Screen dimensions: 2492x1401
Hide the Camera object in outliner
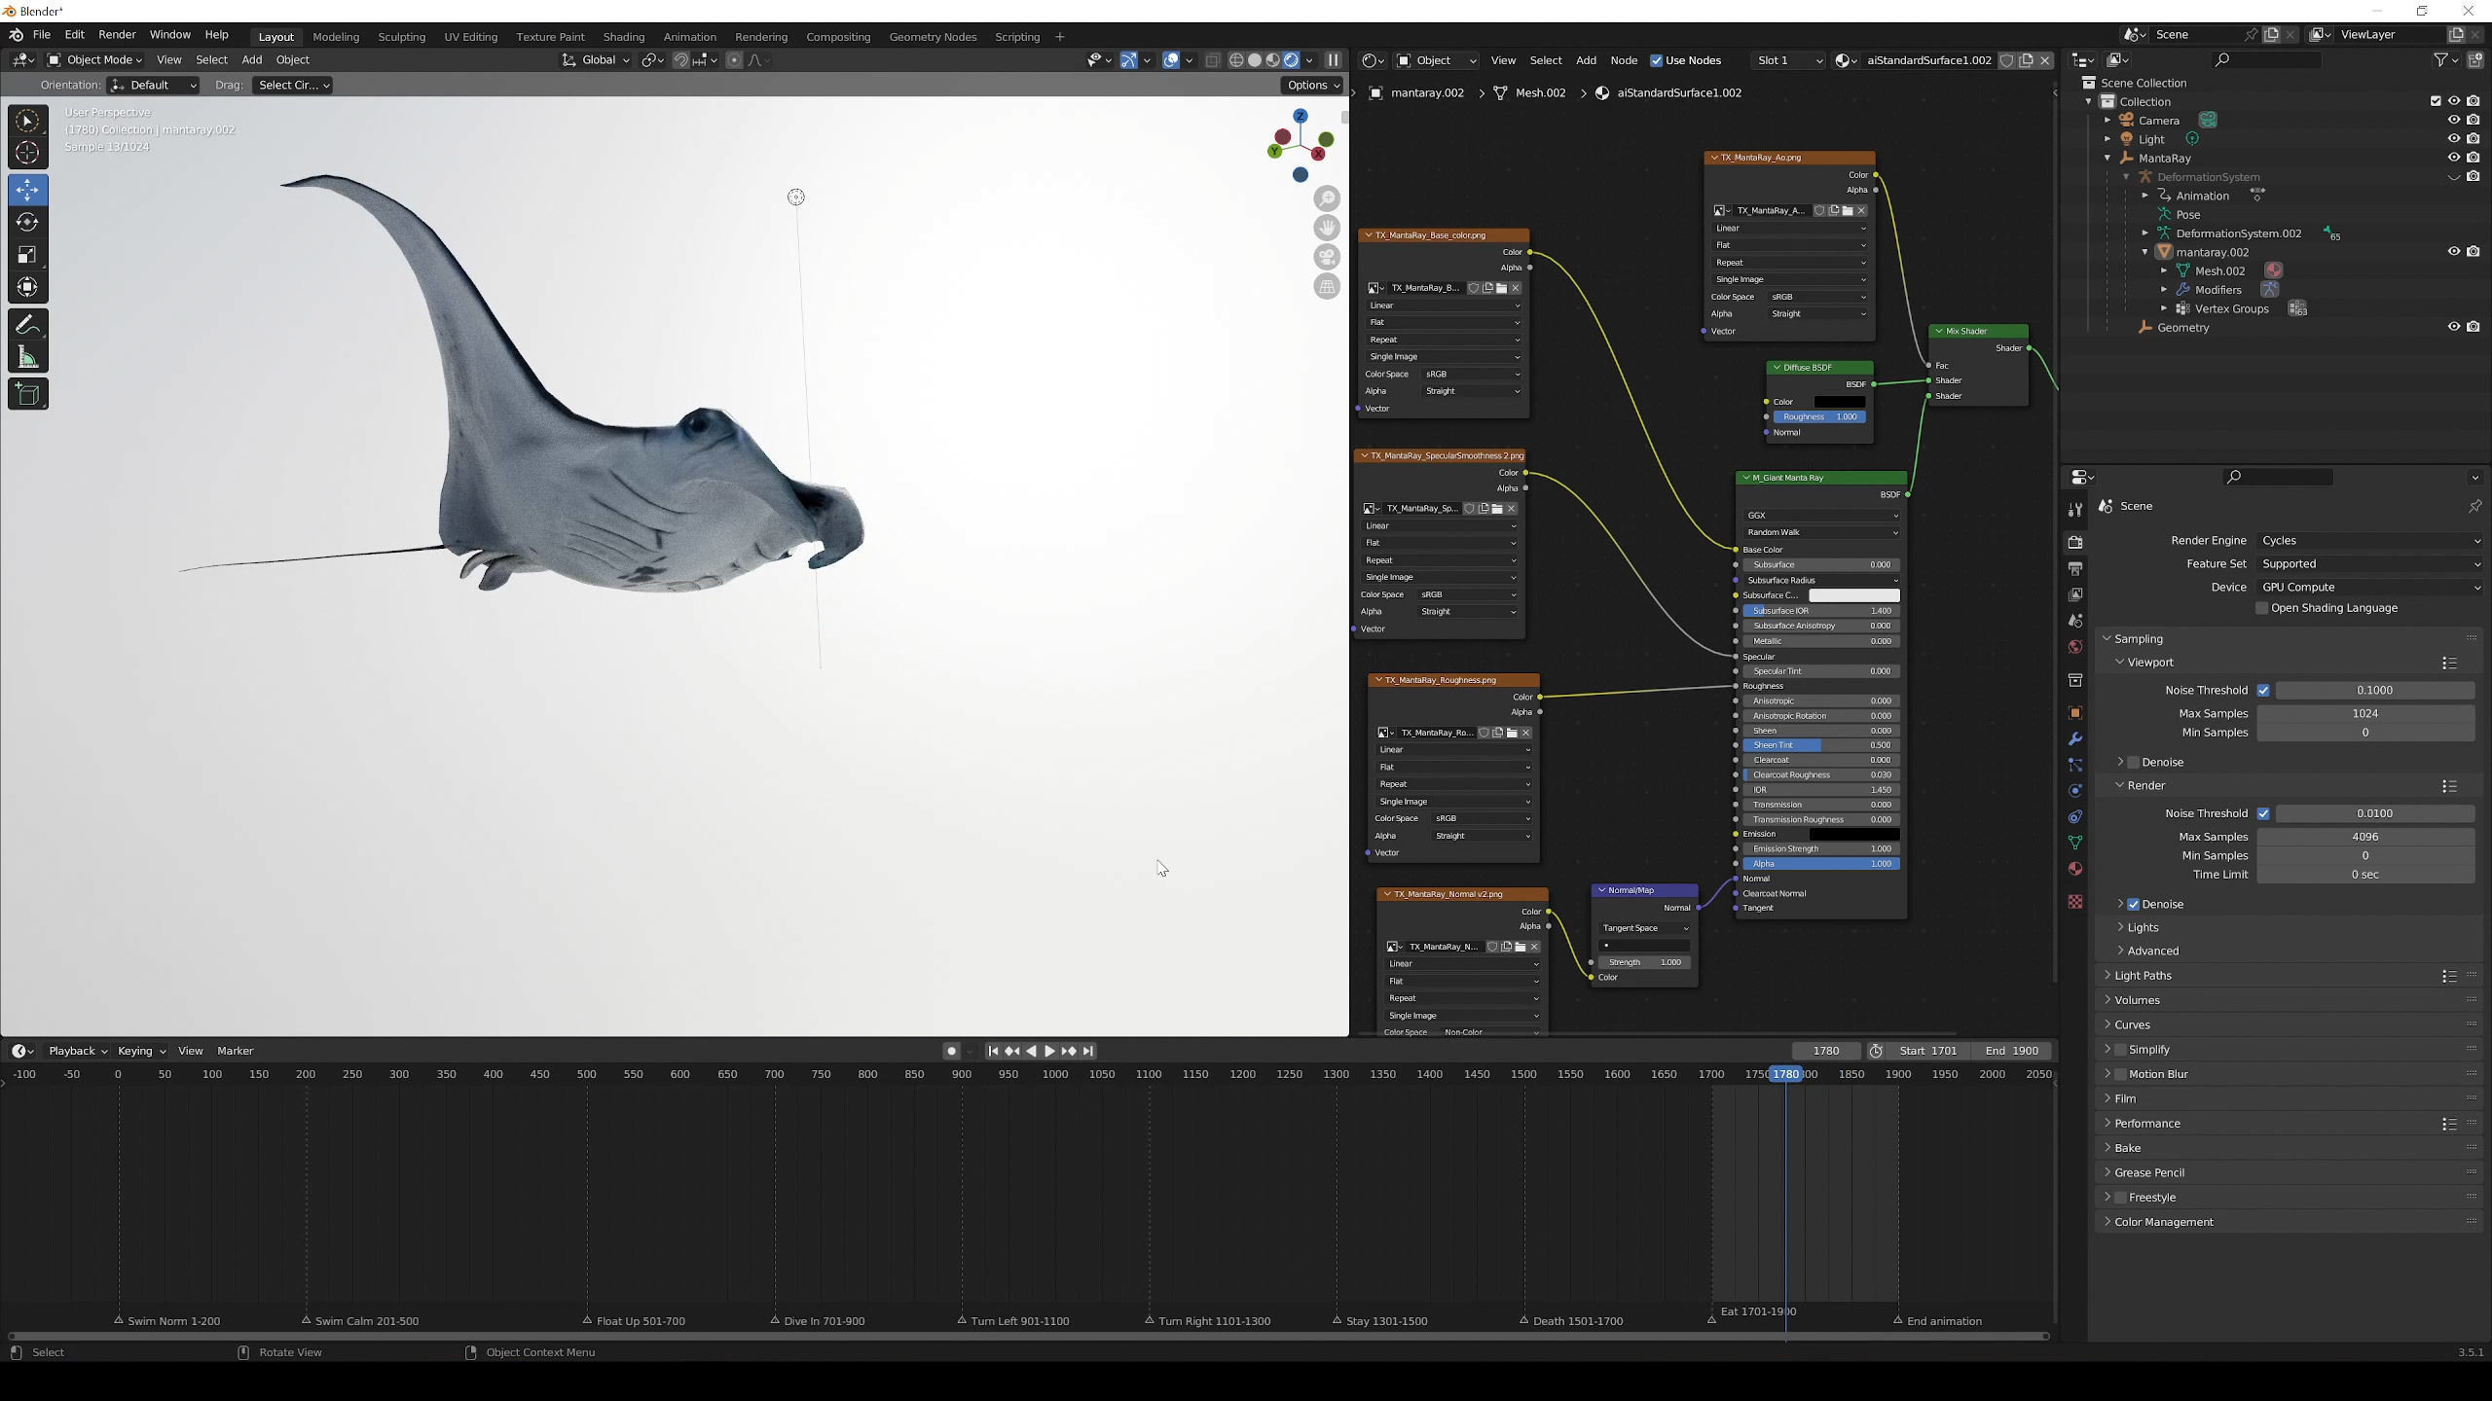(x=2453, y=121)
